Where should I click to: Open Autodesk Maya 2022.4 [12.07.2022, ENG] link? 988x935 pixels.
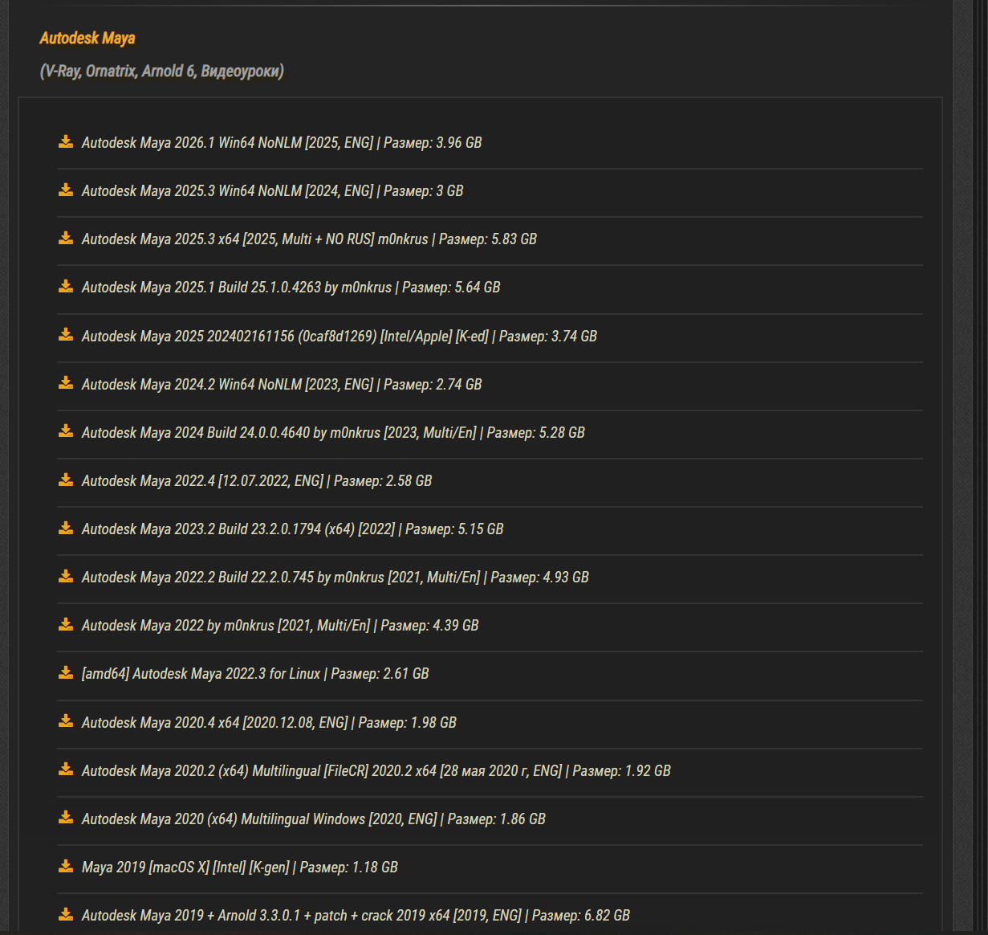pyautogui.click(x=257, y=481)
